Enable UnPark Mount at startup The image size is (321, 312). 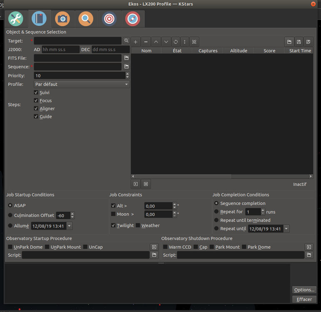pos(47,247)
